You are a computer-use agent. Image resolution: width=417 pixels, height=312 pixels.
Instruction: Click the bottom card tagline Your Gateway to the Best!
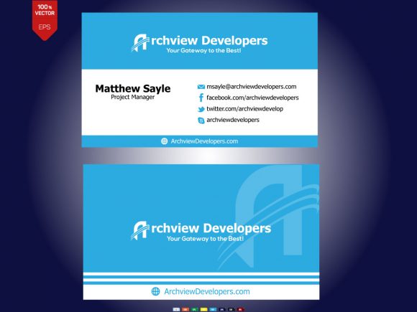(205, 239)
